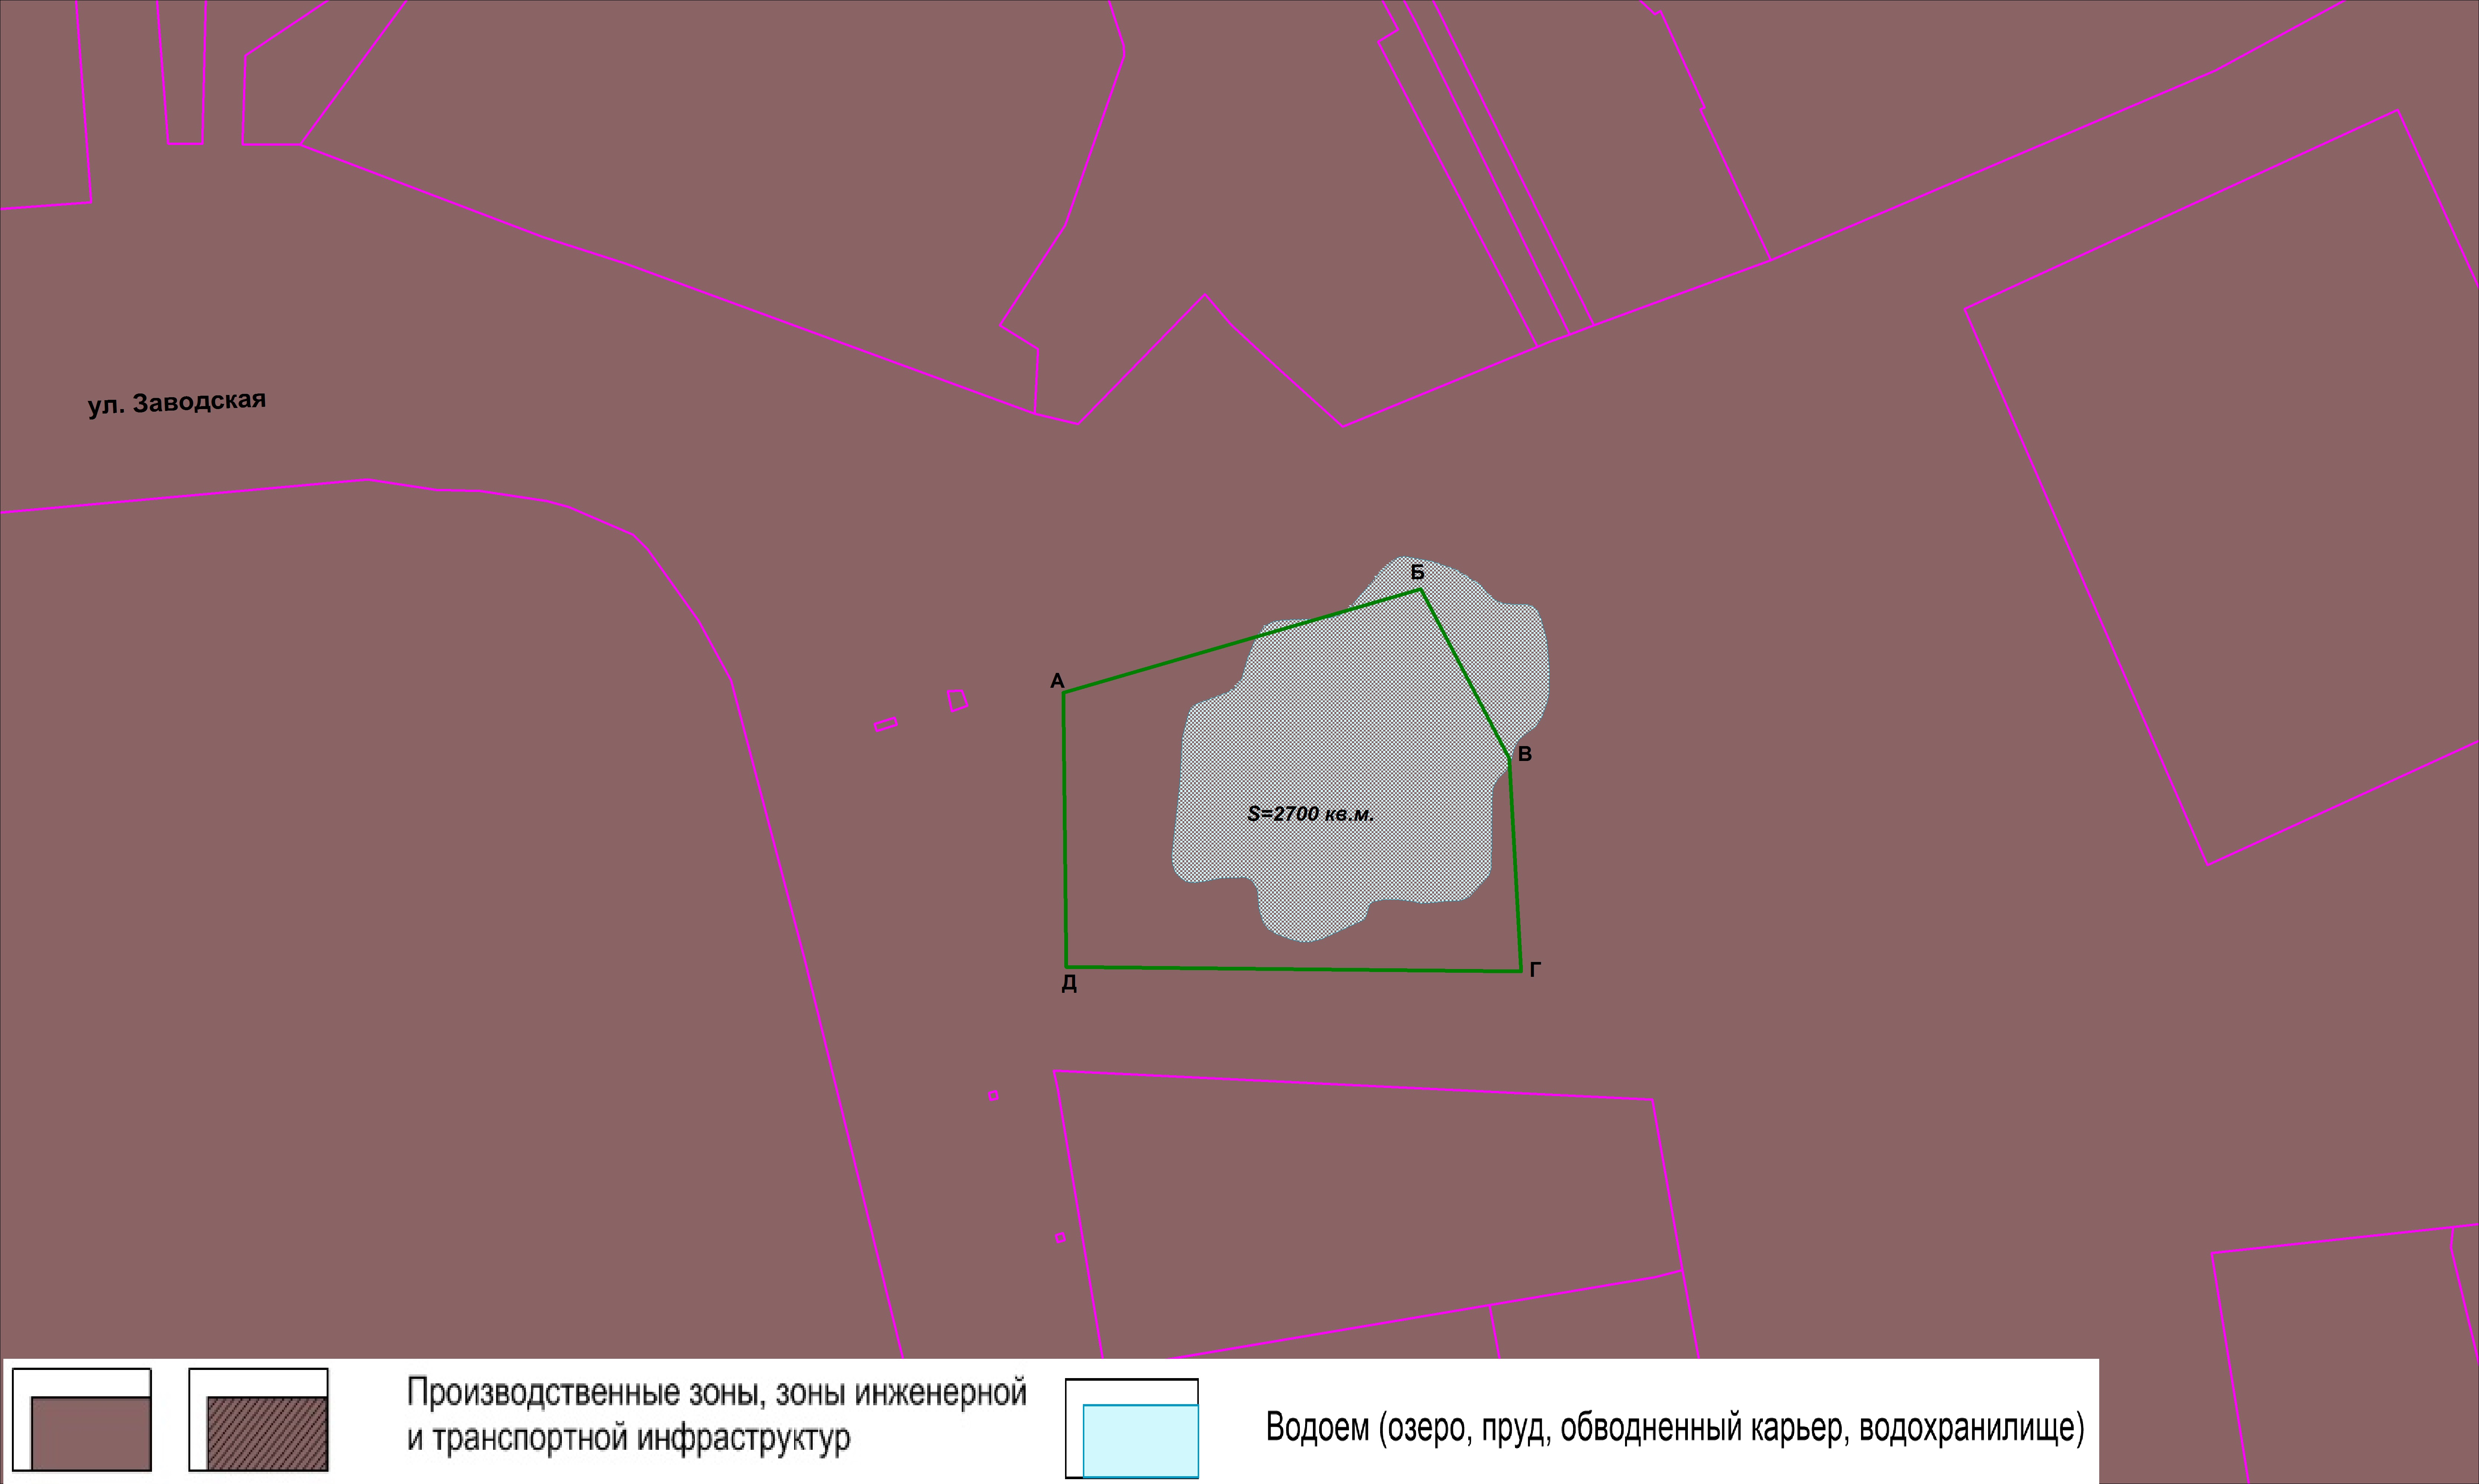
Task: Click the small magenta slanted rectangle marker
Action: (x=885, y=725)
